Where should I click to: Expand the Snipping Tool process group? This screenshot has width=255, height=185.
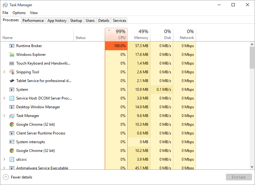[4, 72]
